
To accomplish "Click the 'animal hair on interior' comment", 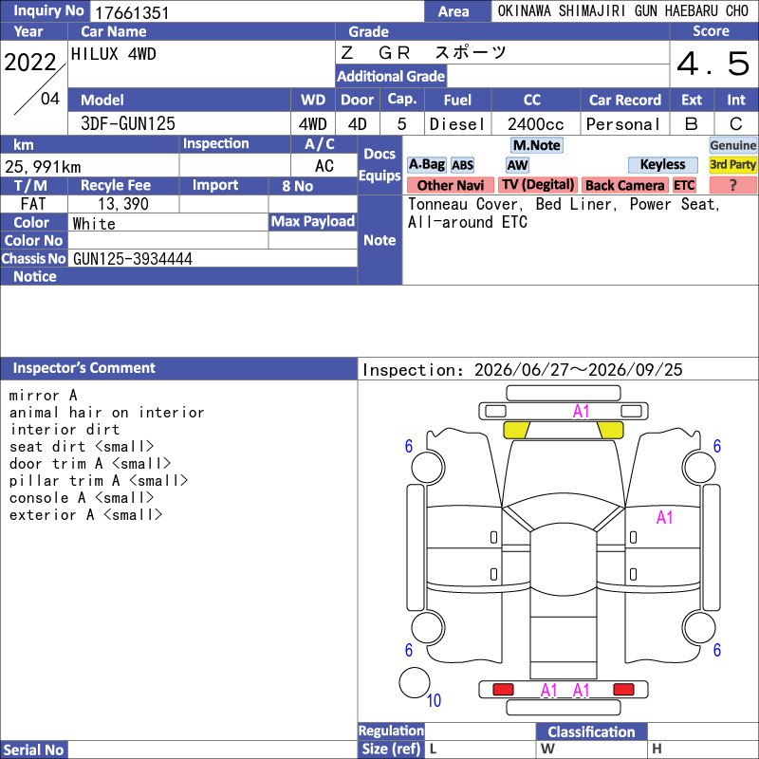I will click(107, 413).
